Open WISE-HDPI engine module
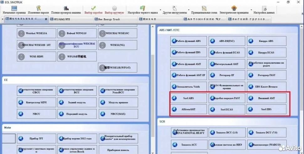 pyautogui.click(x=36, y=57)
